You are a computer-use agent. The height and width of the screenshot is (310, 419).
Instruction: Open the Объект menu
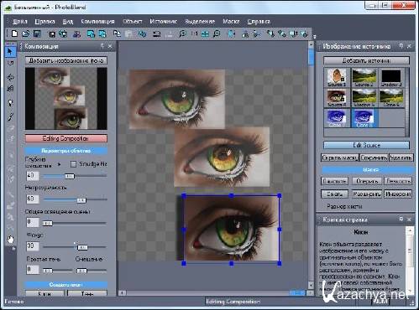133,22
